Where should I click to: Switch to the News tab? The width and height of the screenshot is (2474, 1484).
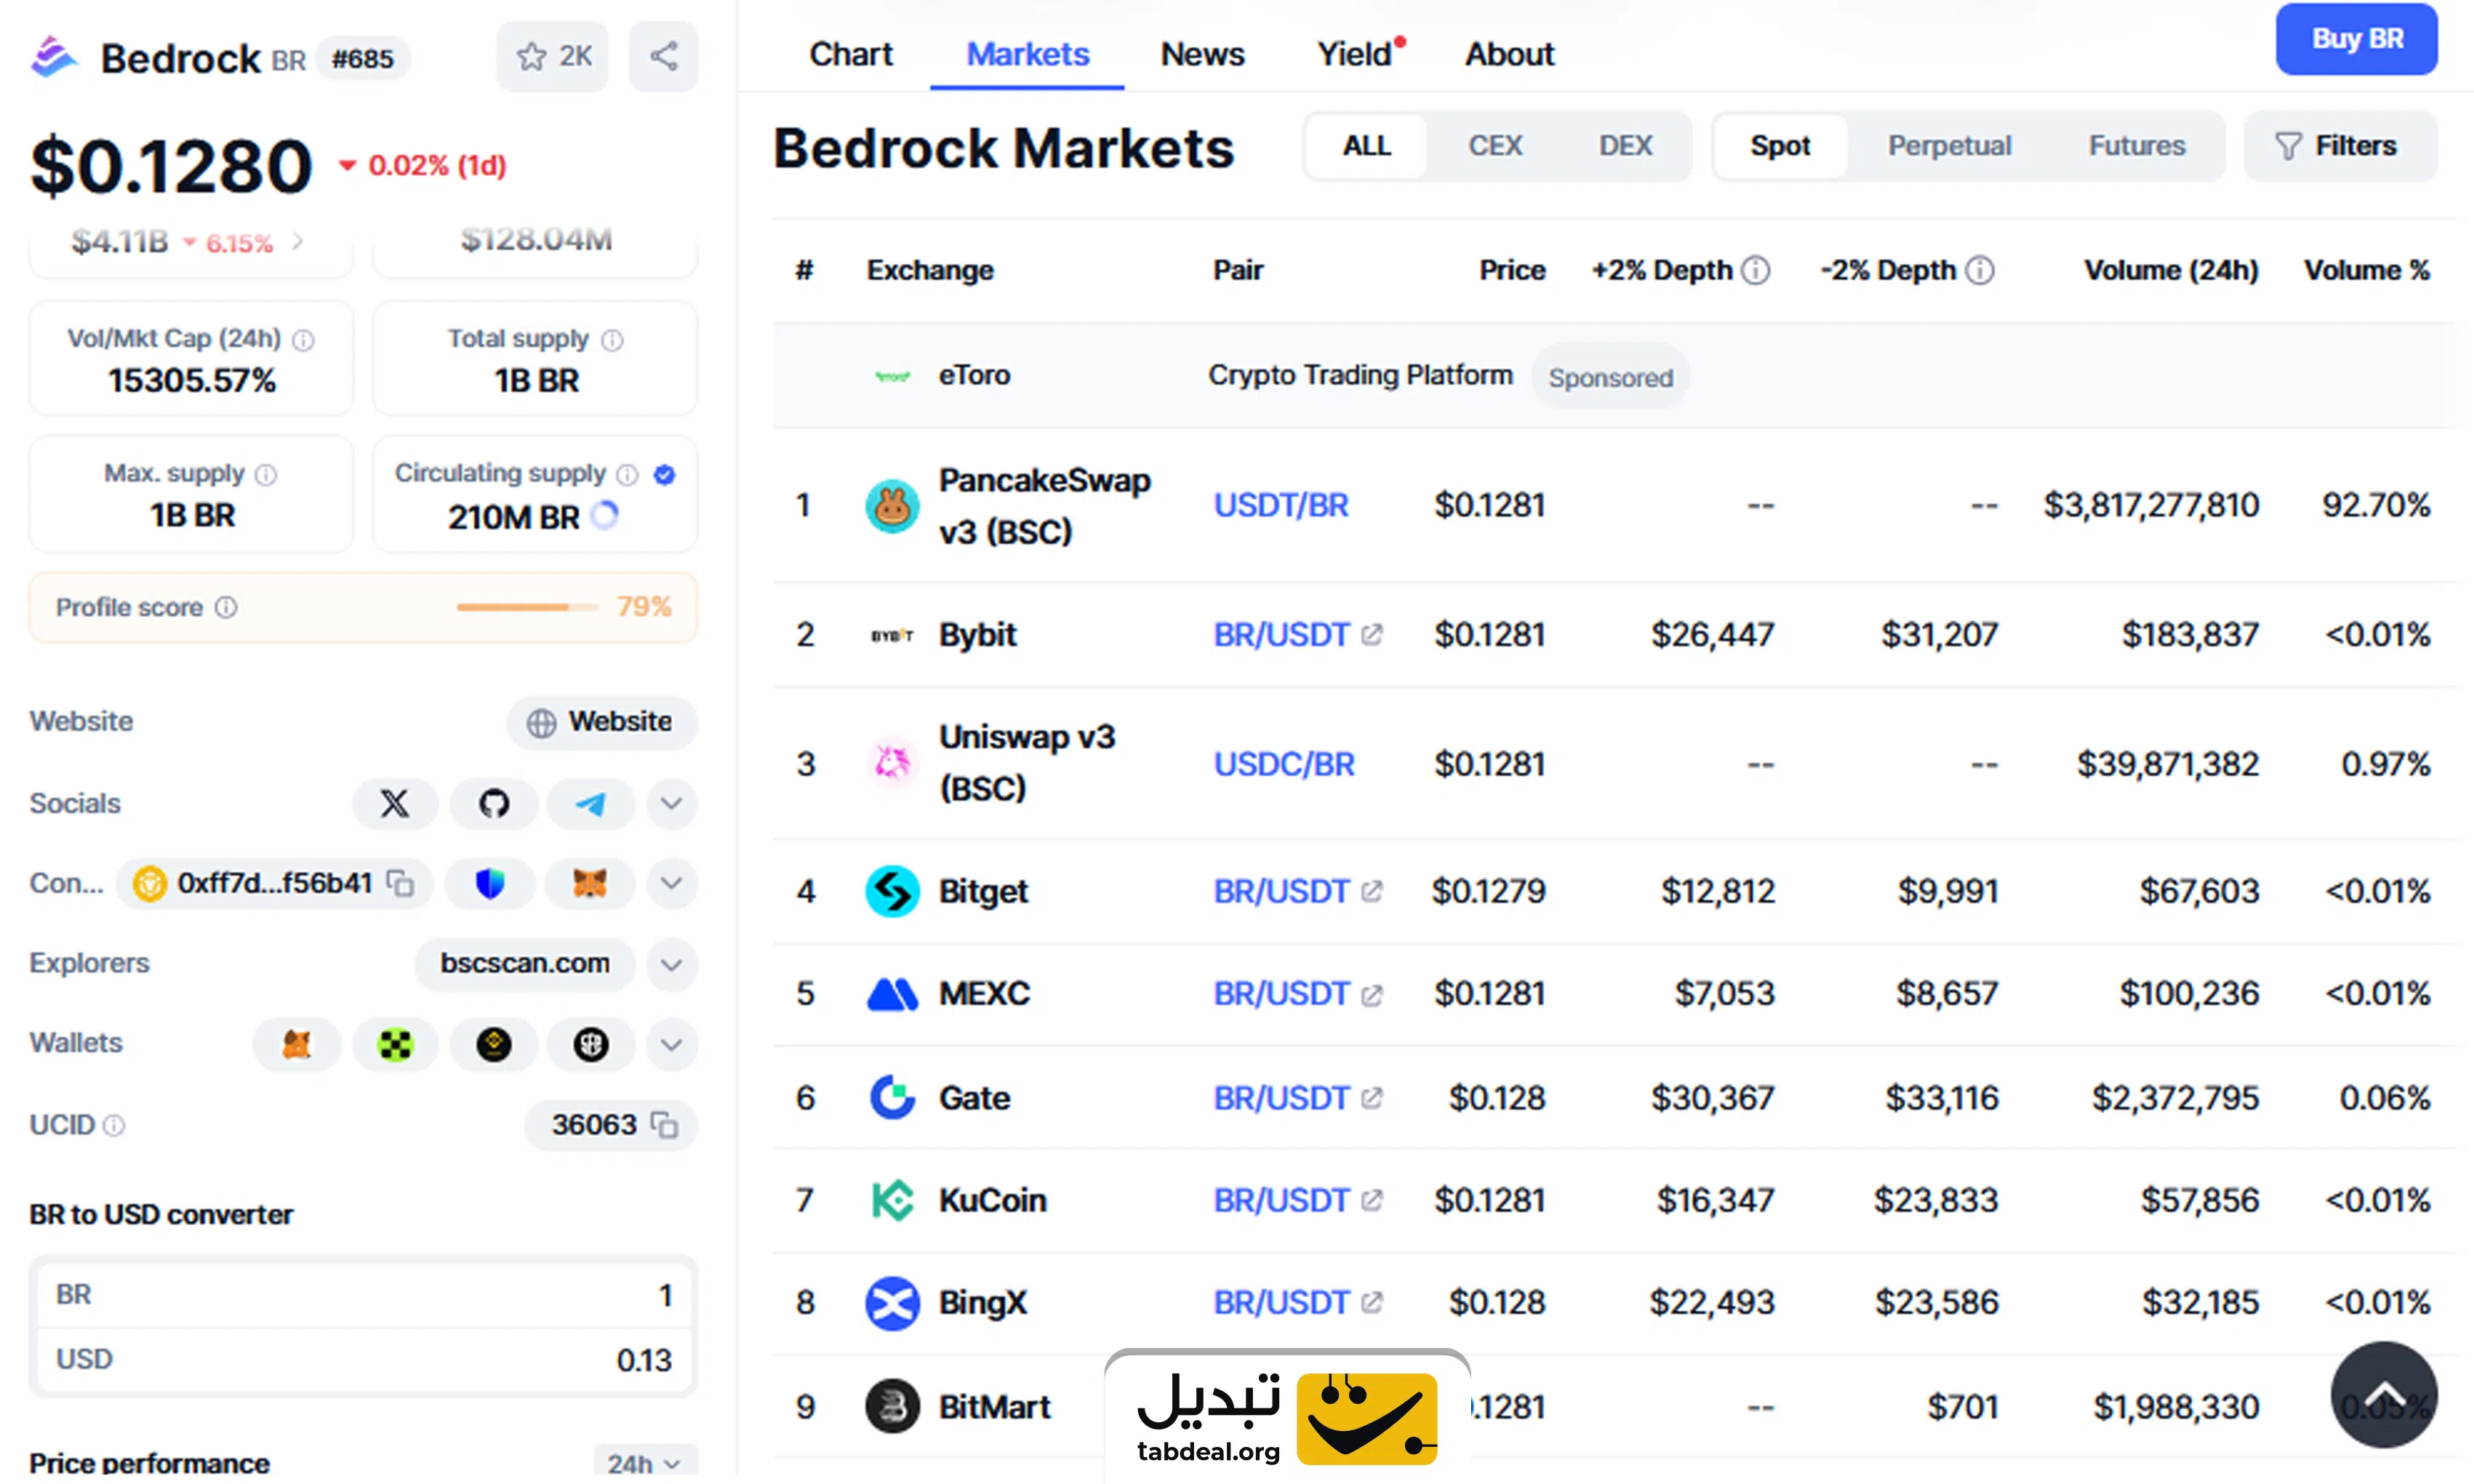[1202, 54]
